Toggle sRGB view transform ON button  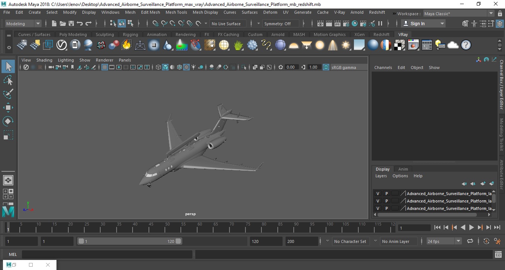[326, 67]
